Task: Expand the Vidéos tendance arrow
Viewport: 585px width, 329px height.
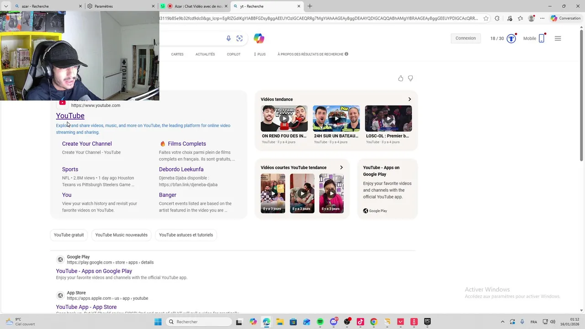Action: click(409, 99)
